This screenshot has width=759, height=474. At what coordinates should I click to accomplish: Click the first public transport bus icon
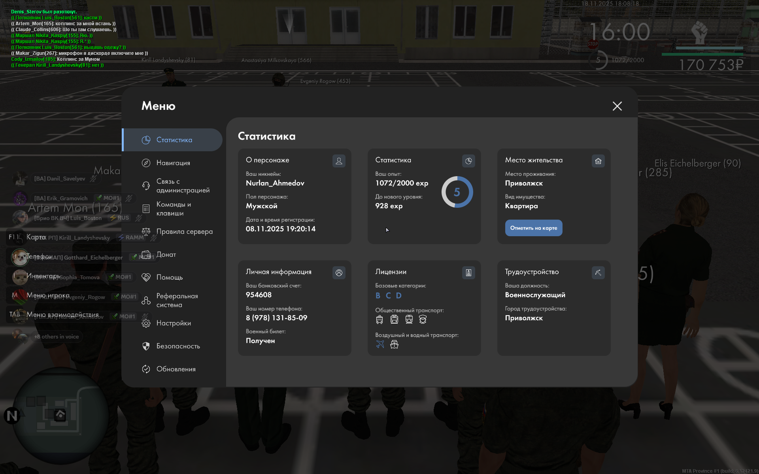379,320
